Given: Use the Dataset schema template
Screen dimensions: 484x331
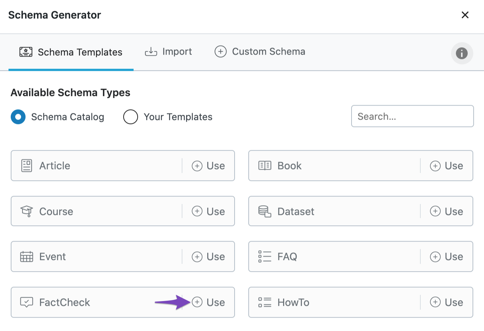Looking at the screenshot, I should coord(447,211).
